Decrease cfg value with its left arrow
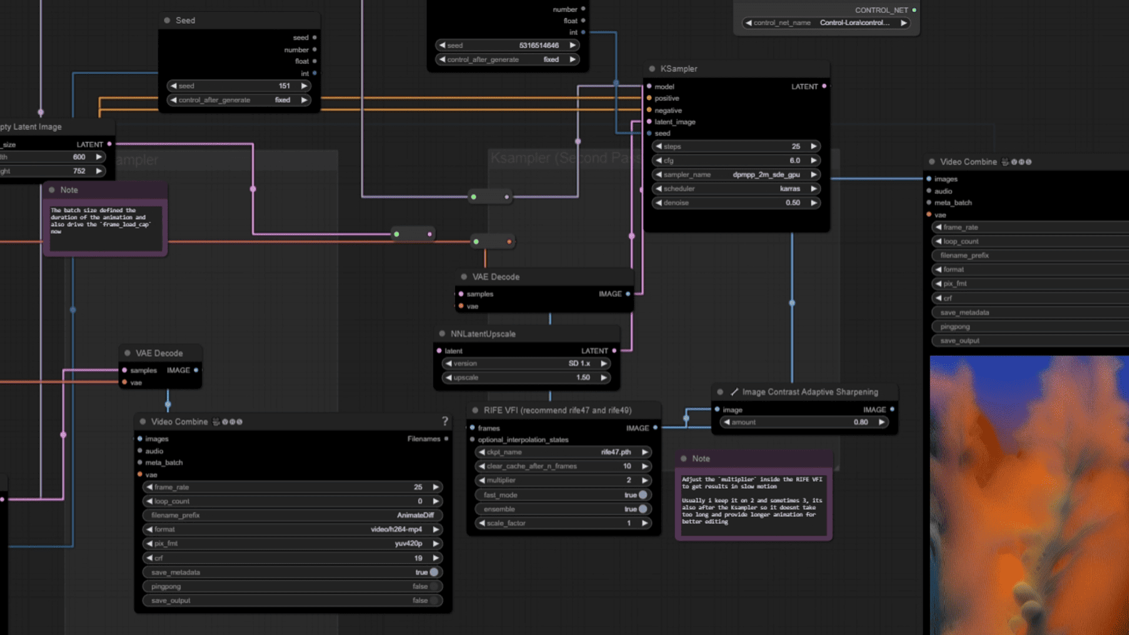 [659, 161]
